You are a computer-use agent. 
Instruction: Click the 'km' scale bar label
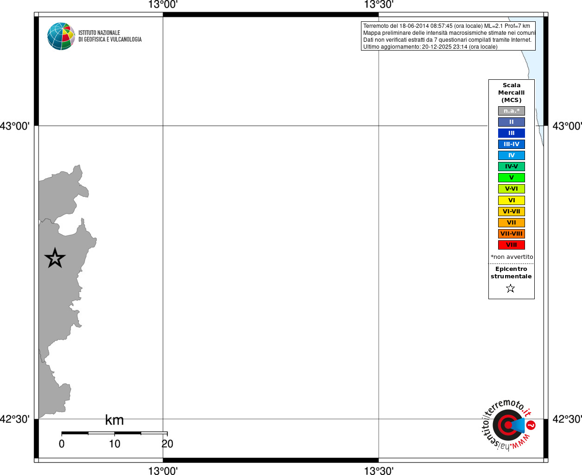pyautogui.click(x=114, y=420)
